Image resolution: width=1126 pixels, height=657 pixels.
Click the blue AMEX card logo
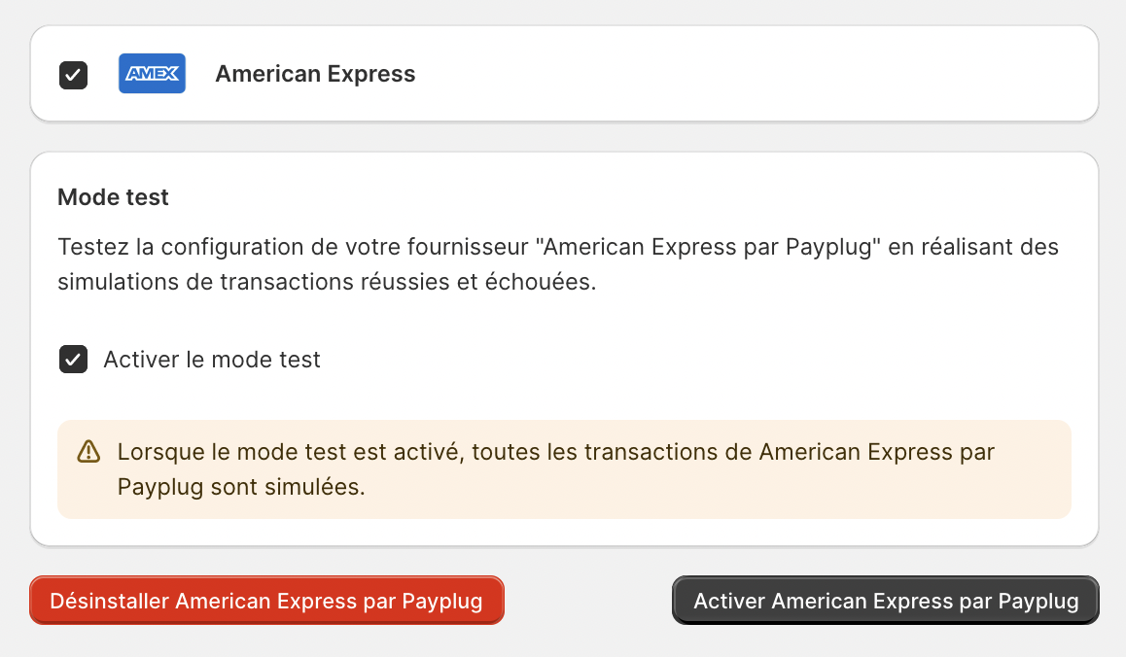click(152, 74)
